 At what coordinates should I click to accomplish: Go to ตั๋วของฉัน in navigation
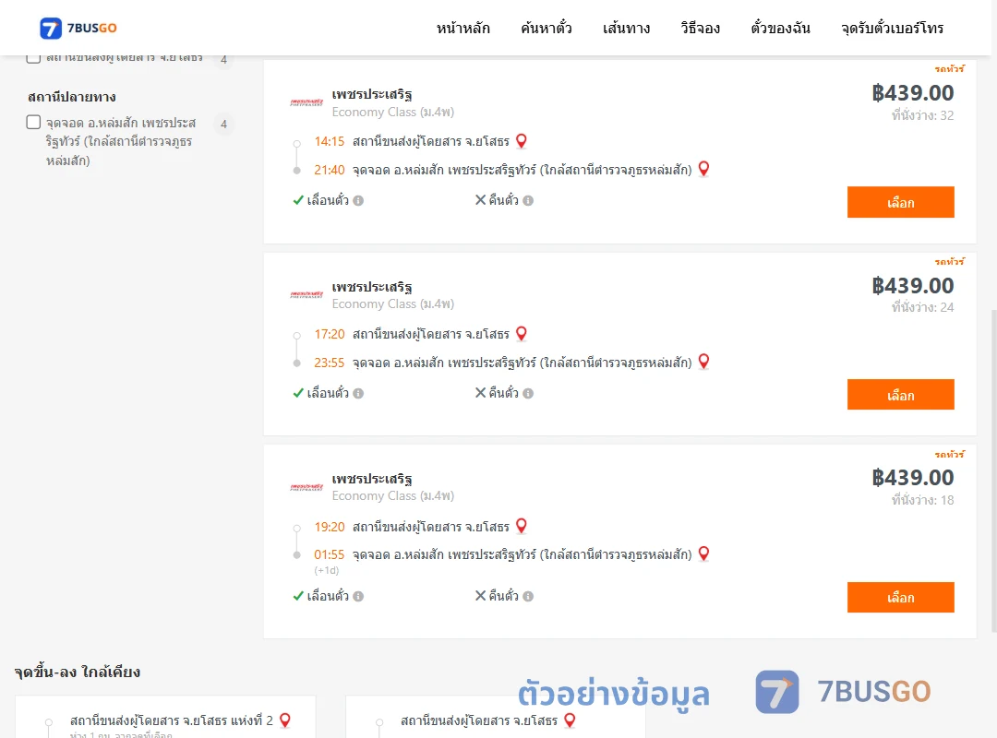pos(780,28)
